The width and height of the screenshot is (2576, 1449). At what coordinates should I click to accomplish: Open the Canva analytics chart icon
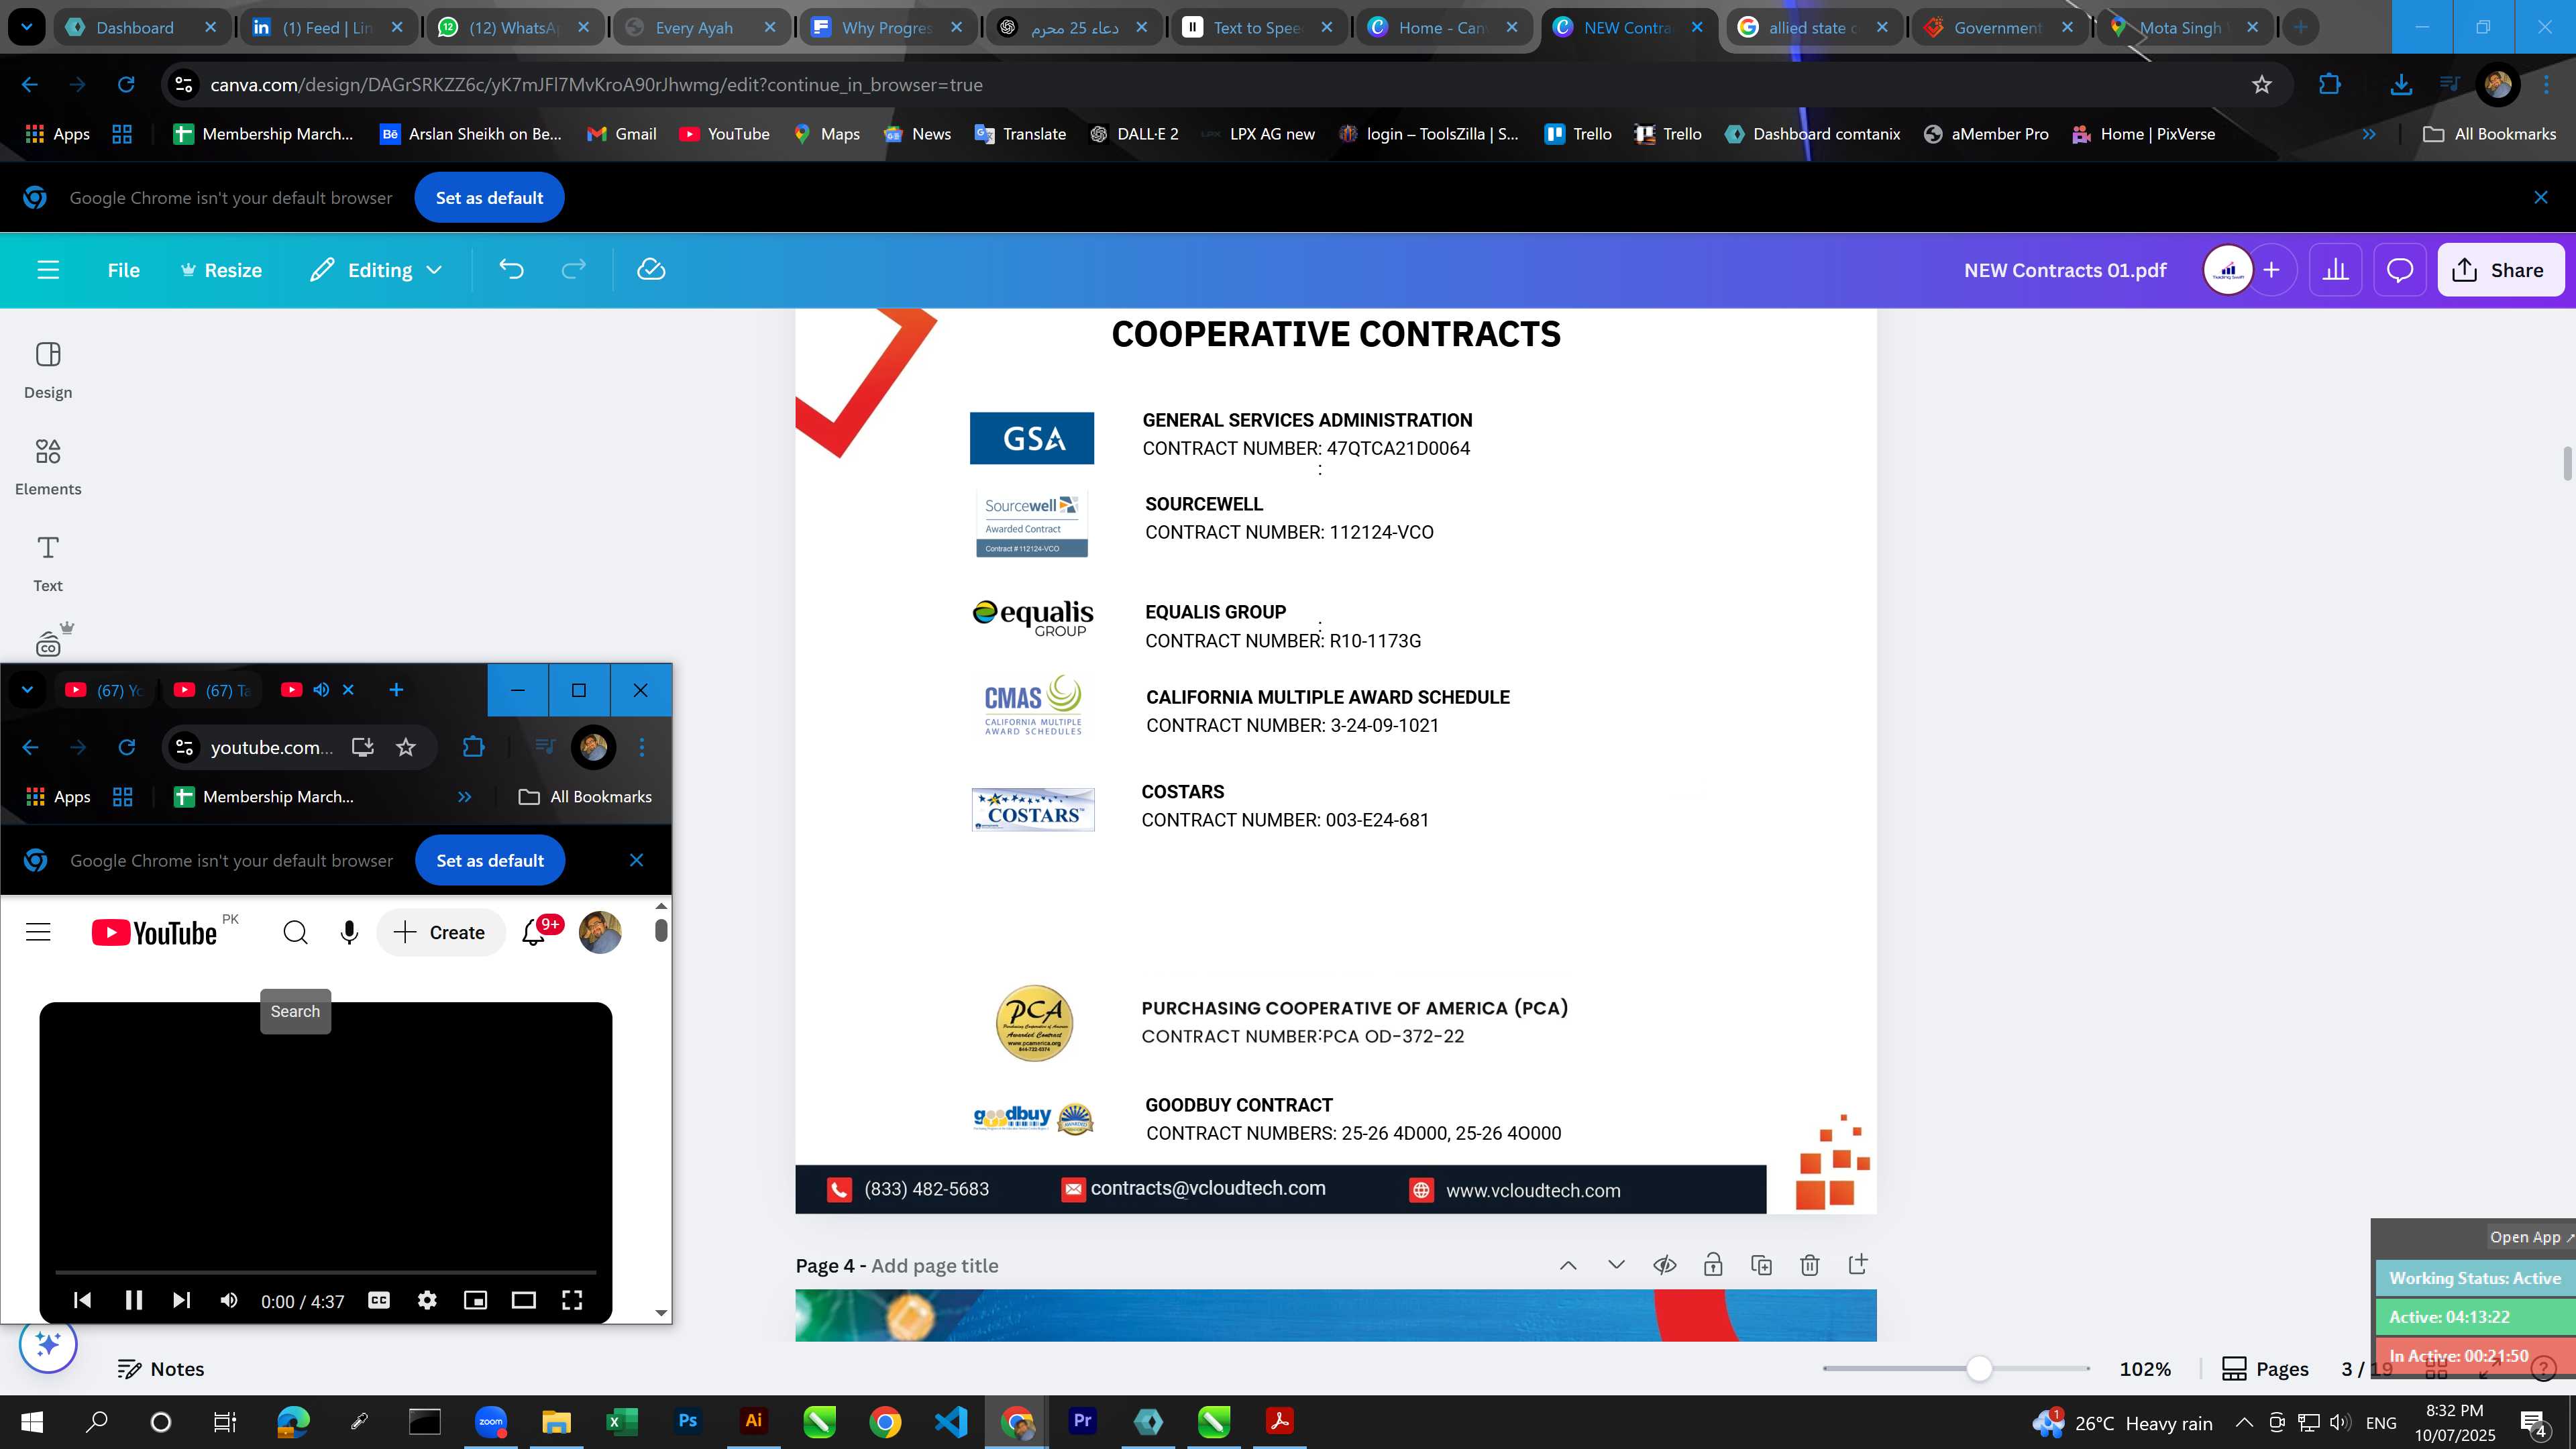2336,270
